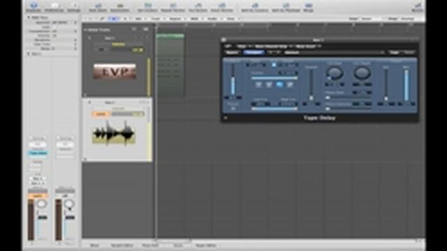Adjust the Dry level slider

(x=386, y=85)
